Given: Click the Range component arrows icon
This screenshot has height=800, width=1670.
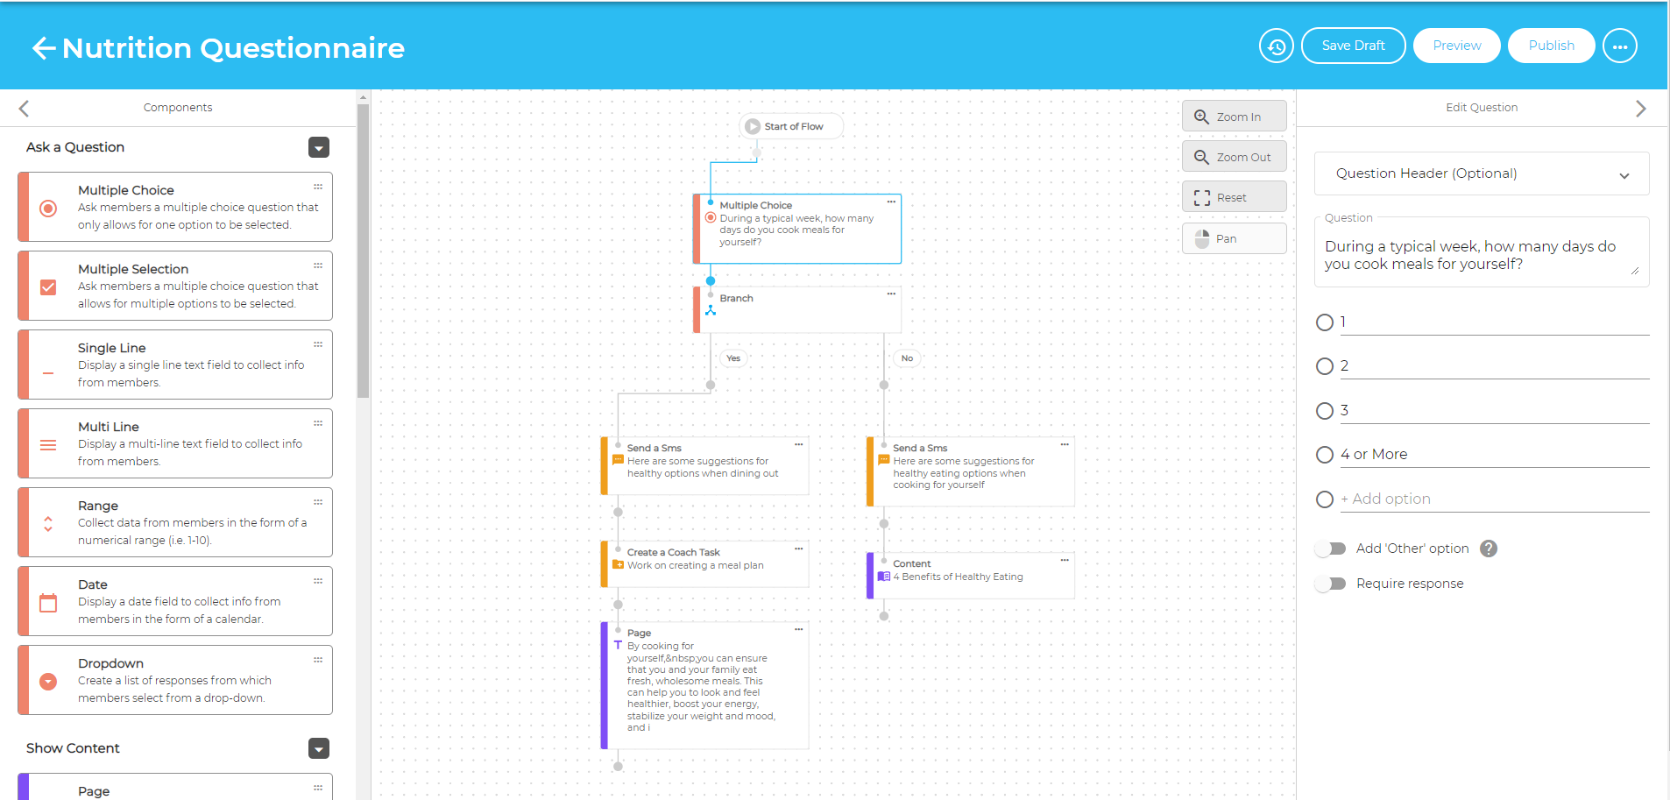Looking at the screenshot, I should [48, 524].
